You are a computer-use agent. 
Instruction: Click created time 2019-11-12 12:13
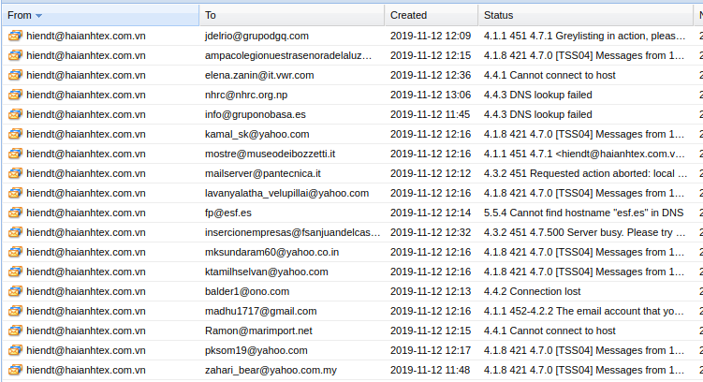pos(431,291)
